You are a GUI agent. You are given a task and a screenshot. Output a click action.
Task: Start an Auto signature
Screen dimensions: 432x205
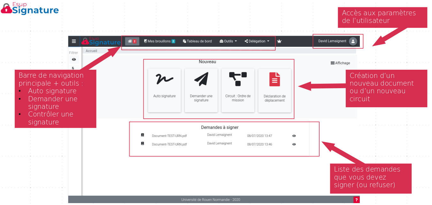point(164,90)
